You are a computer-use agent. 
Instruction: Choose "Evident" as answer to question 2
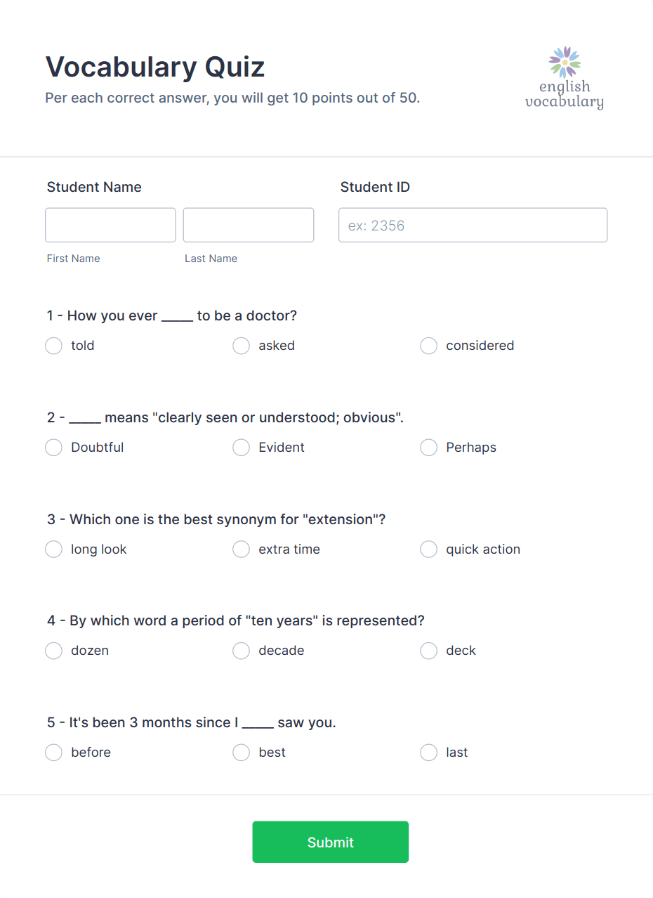coord(241,447)
